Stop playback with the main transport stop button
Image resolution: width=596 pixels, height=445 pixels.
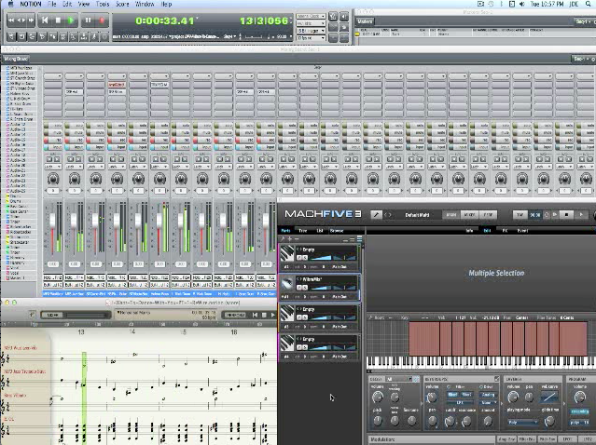[x=58, y=20]
